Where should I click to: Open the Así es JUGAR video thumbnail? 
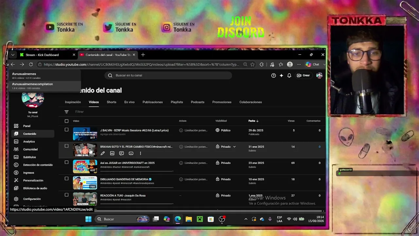coord(85,166)
